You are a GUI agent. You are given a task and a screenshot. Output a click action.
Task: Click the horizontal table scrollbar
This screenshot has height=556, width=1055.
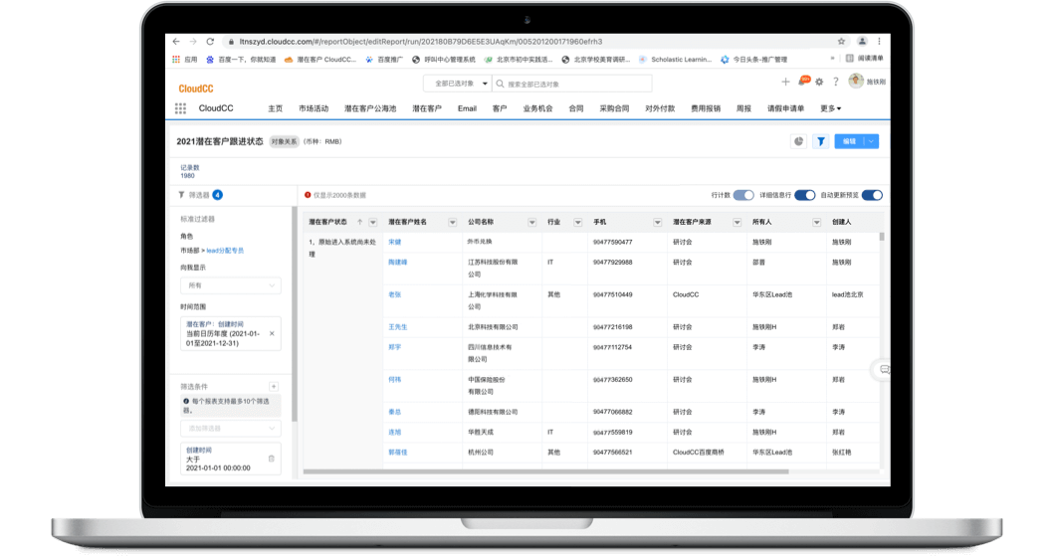click(x=545, y=471)
